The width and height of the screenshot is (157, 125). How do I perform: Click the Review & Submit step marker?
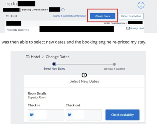(114, 64)
